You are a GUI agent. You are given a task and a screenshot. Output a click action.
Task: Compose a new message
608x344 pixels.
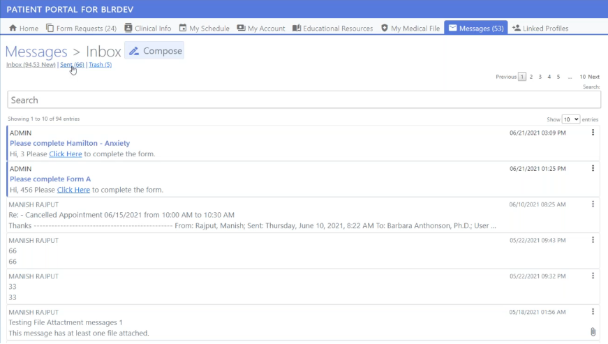(154, 51)
